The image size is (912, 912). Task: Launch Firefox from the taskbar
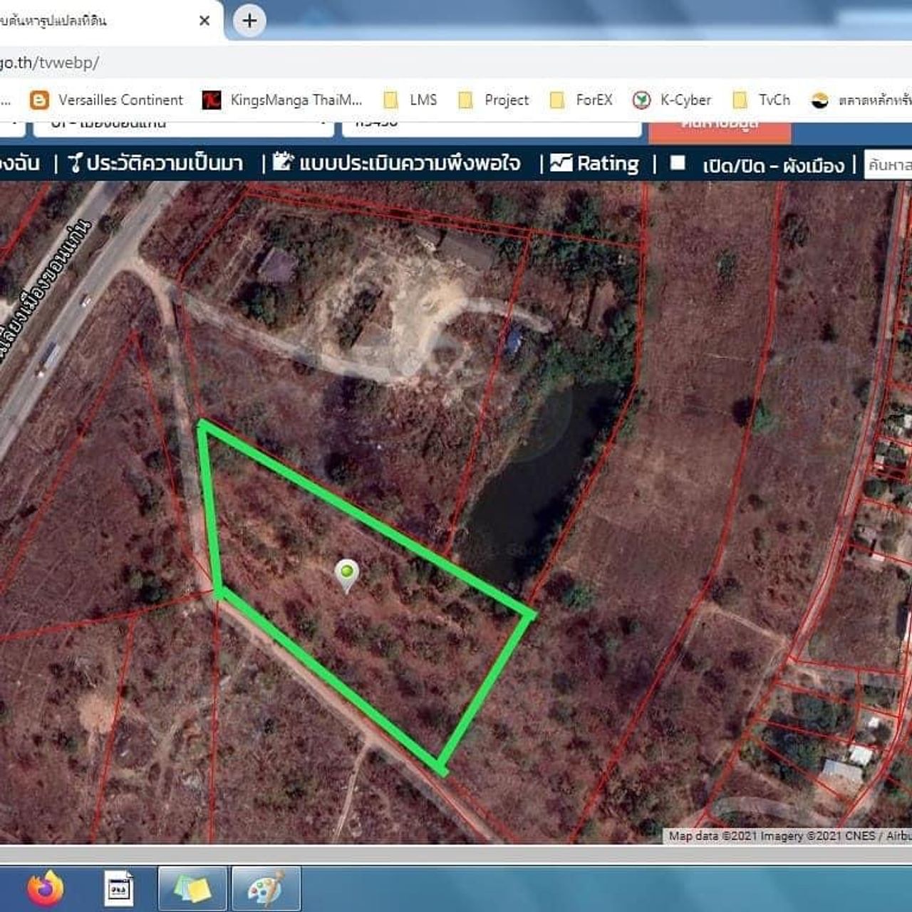click(46, 888)
